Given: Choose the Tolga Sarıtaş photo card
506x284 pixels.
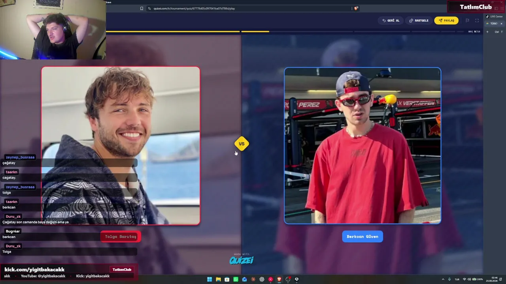Looking at the screenshot, I should (x=121, y=146).
